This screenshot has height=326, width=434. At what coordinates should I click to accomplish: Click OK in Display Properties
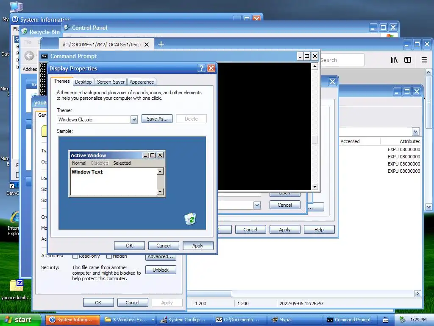129,246
